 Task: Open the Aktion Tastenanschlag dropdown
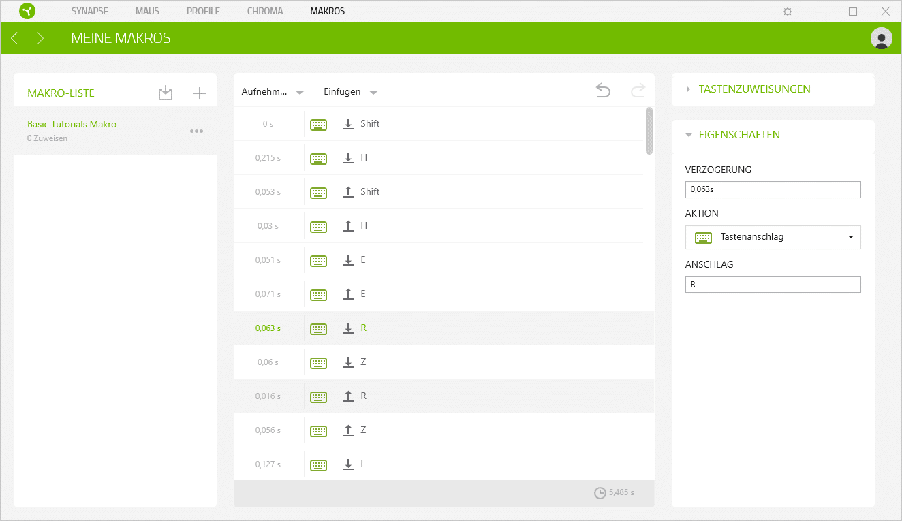[x=773, y=237]
